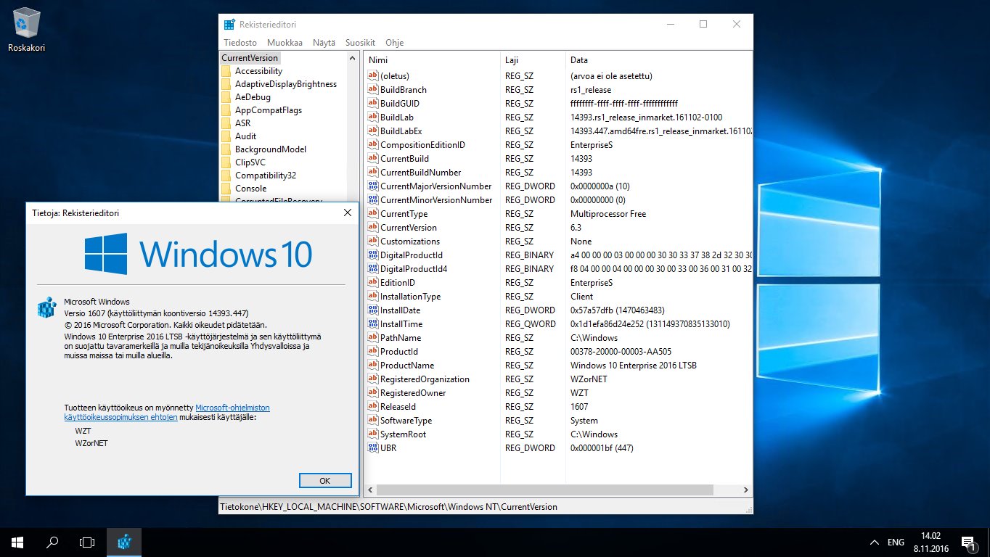Select the AeDebug folder icon

click(x=226, y=97)
